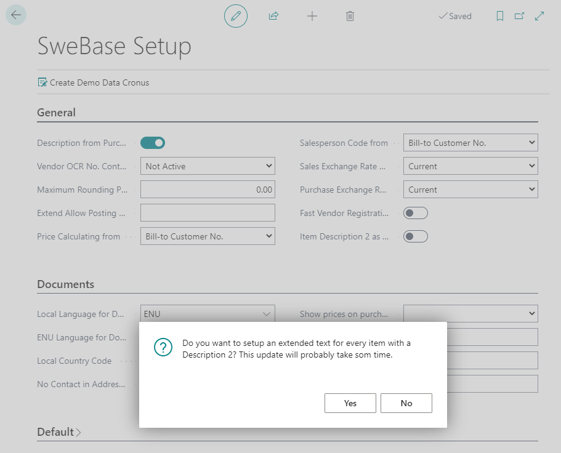Click No in the confirmation dialog
Image resolution: width=561 pixels, height=453 pixels.
(406, 403)
